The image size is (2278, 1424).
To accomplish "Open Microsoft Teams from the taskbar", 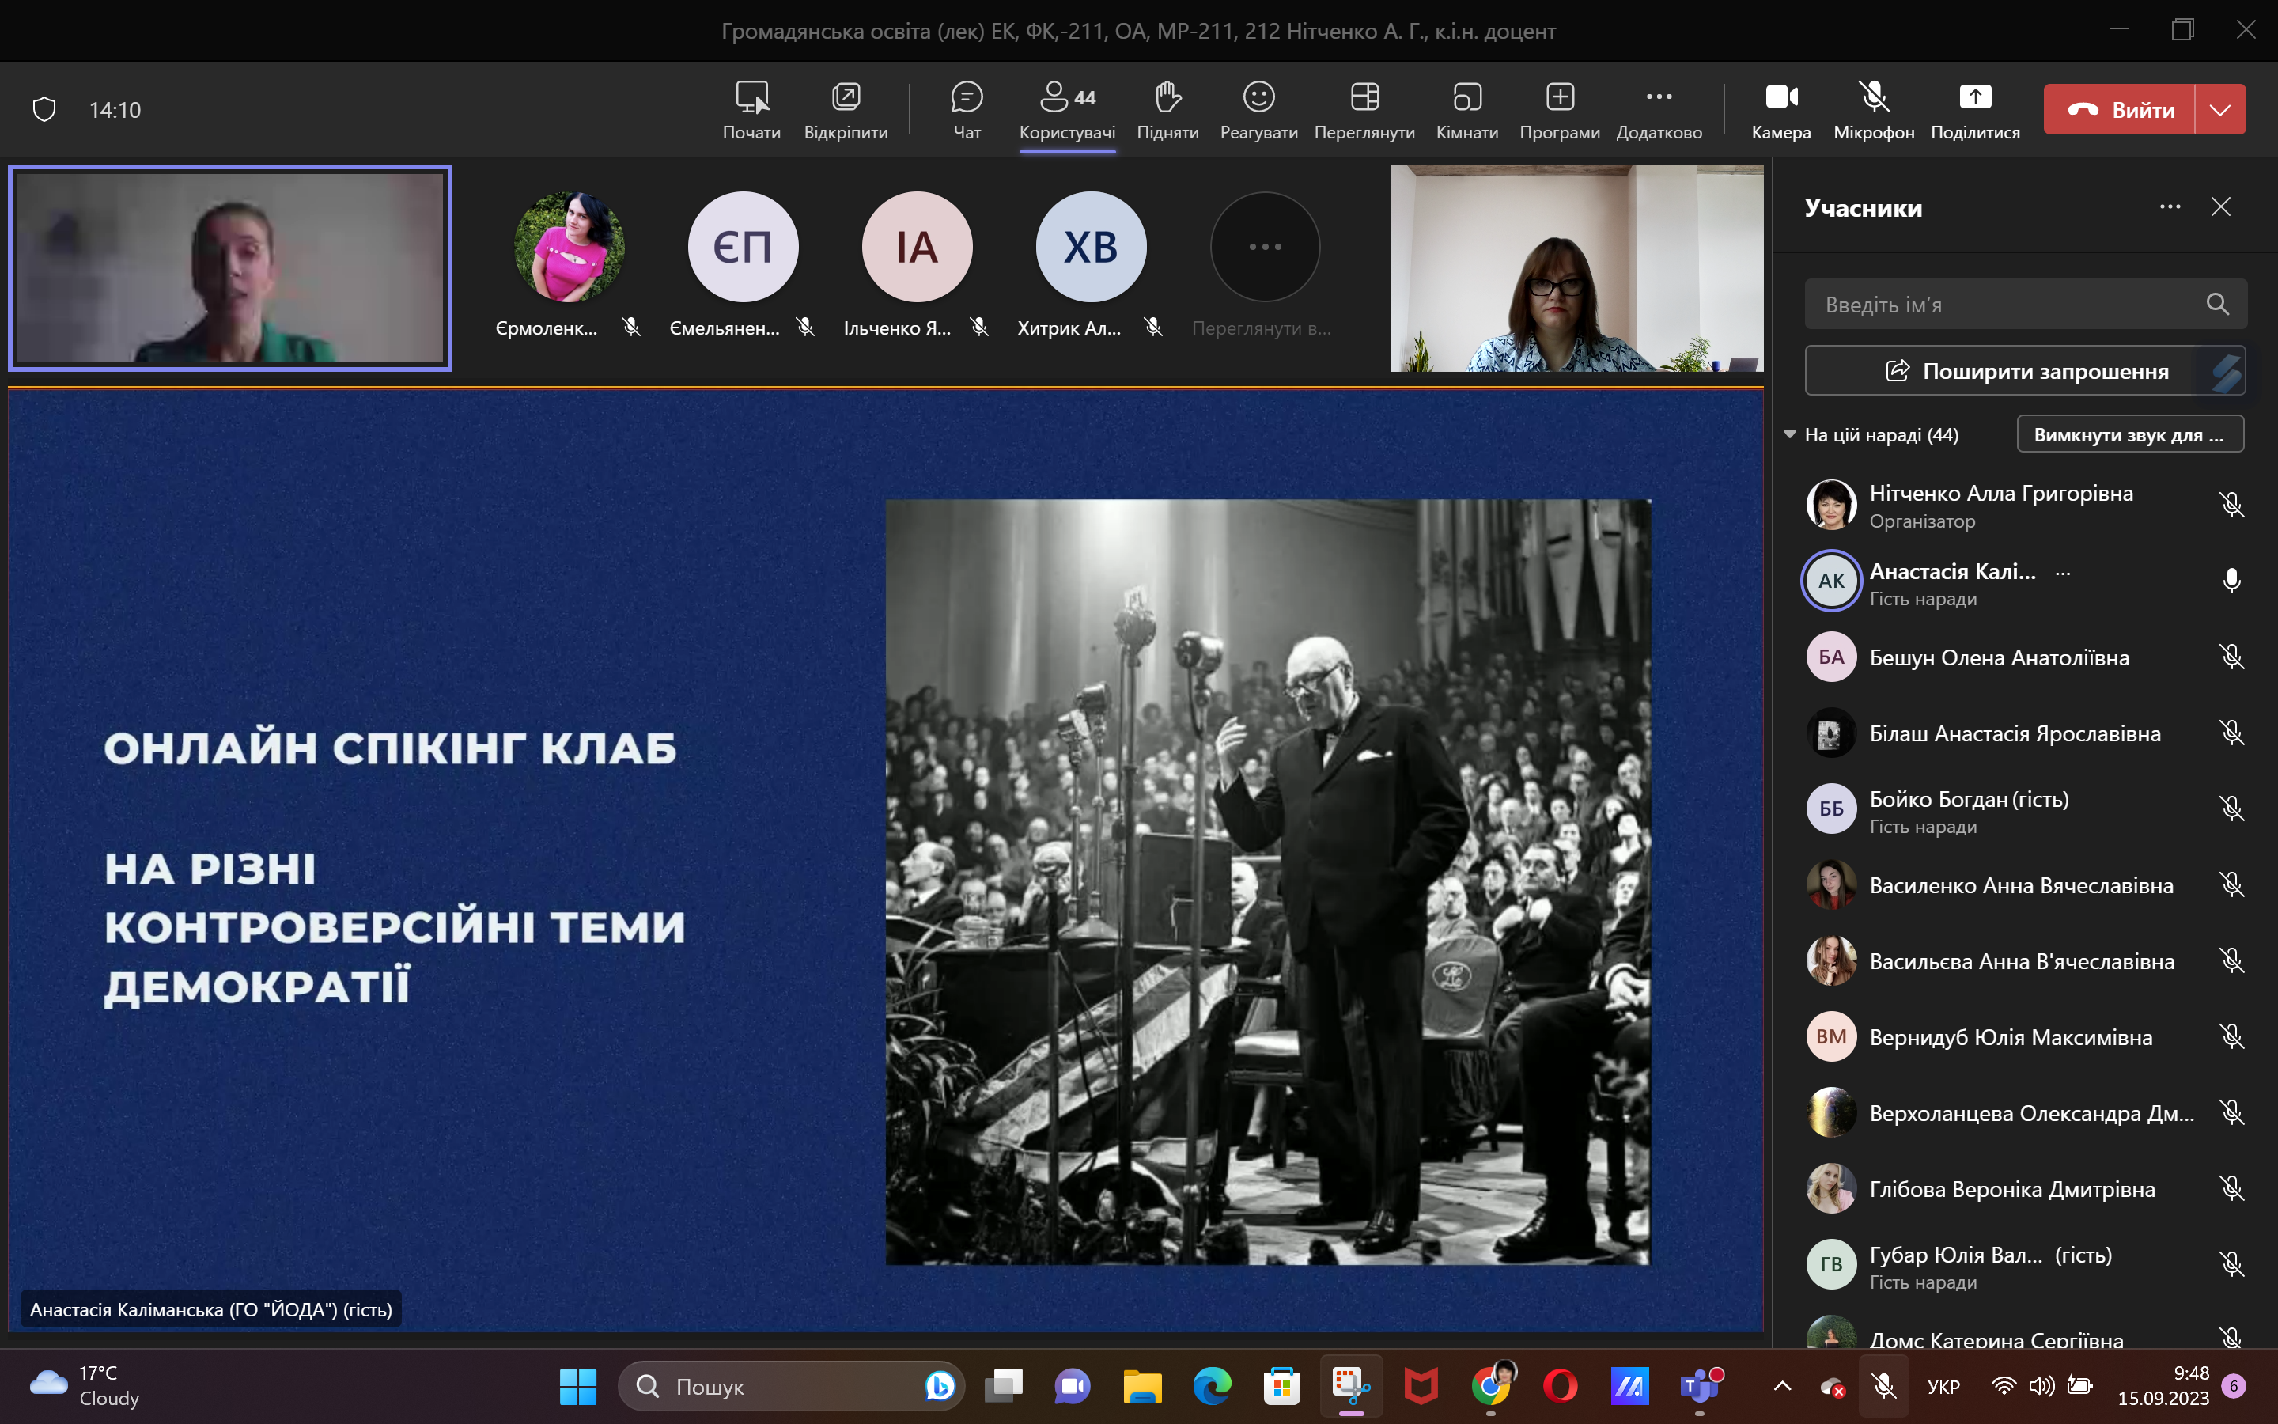I will point(1699,1386).
